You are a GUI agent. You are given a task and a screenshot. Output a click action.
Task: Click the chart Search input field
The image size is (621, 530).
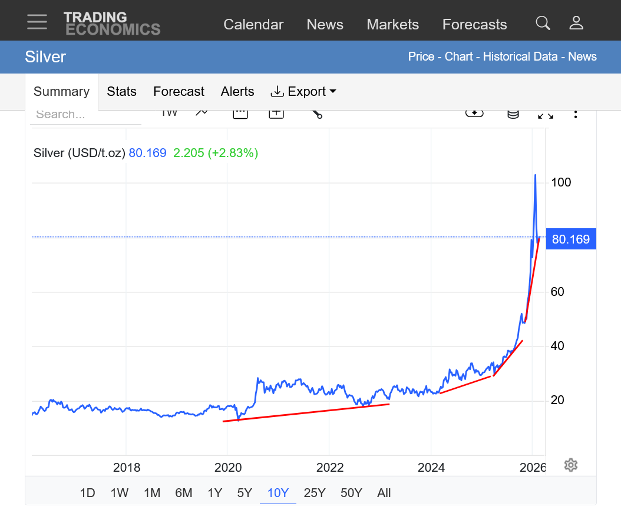point(85,115)
